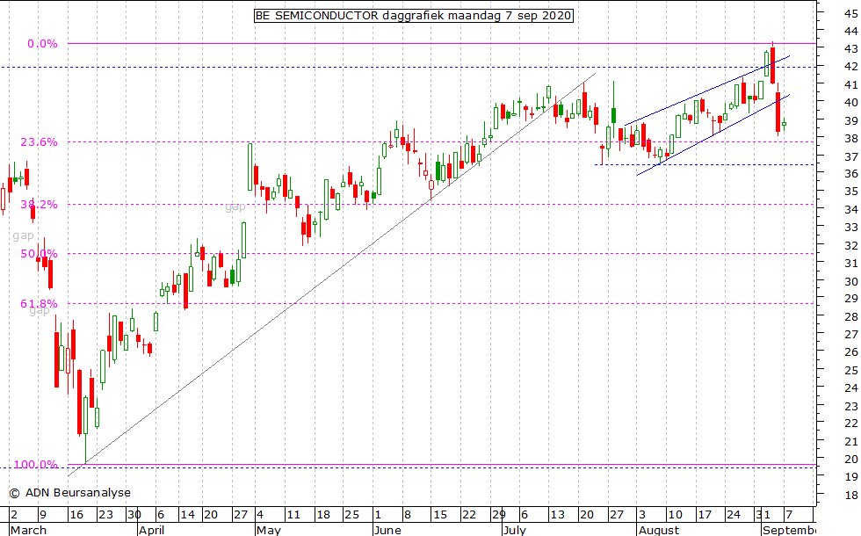Click the 61.8% Fibonacci label
Viewport: 861px width, 536px height.
(39, 304)
